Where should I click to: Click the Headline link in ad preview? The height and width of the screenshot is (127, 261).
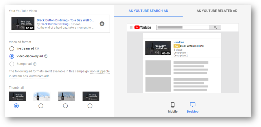coord(179,42)
